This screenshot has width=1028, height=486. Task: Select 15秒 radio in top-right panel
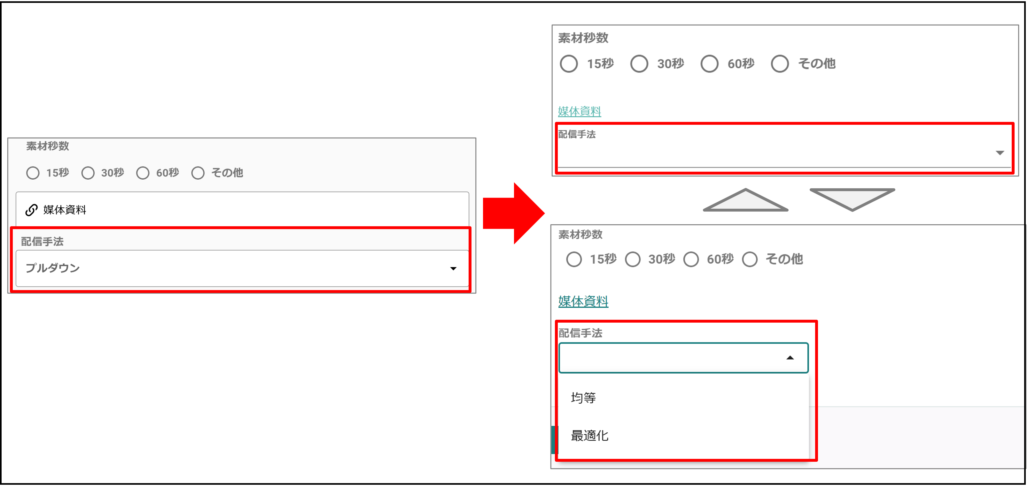point(569,64)
